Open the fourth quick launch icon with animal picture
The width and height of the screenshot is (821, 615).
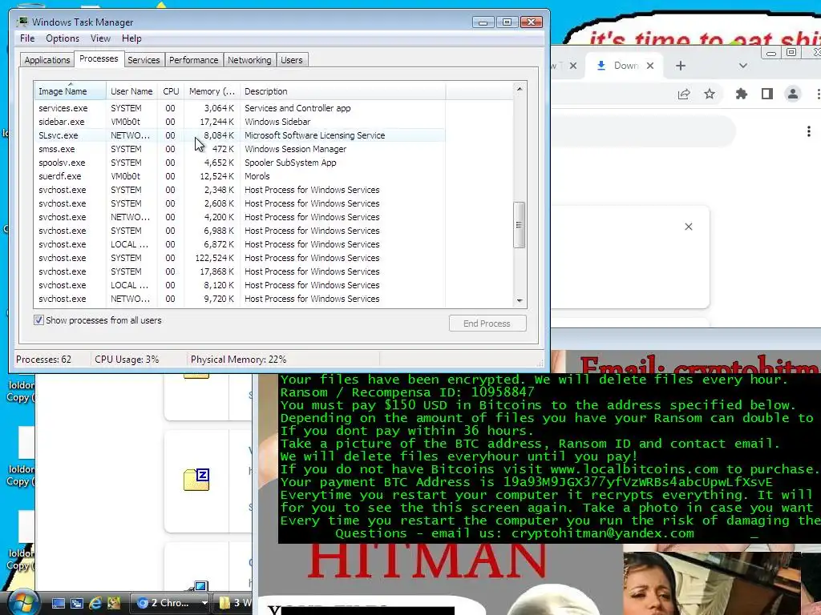(x=113, y=603)
